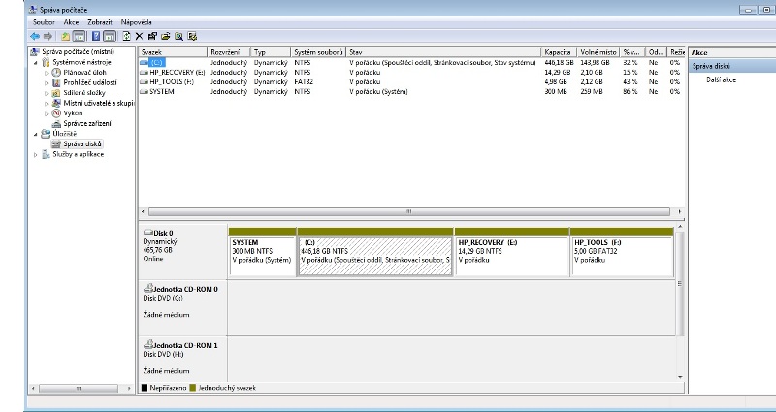Viewport: 776px width, 412px height.
Task: Open the Akce menu
Action: tap(71, 22)
